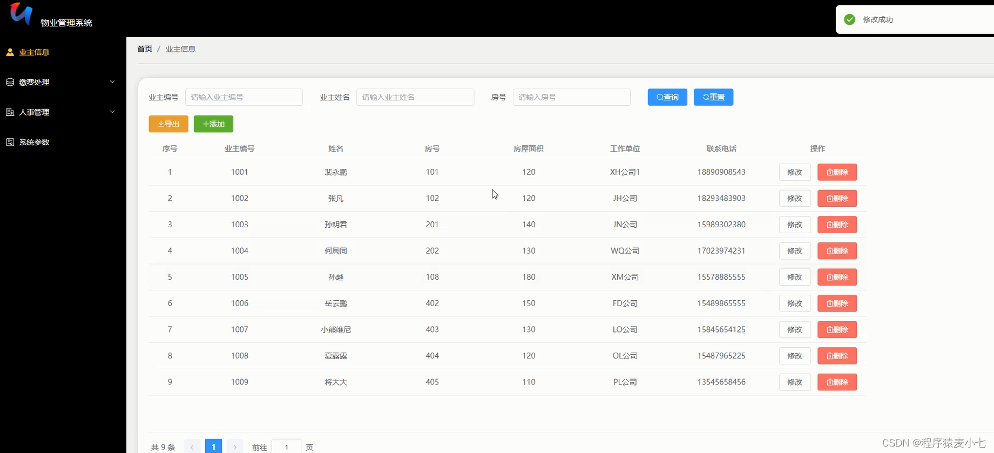The image size is (994, 453).
Task: Click the 共 9 条 total count
Action: (x=163, y=448)
